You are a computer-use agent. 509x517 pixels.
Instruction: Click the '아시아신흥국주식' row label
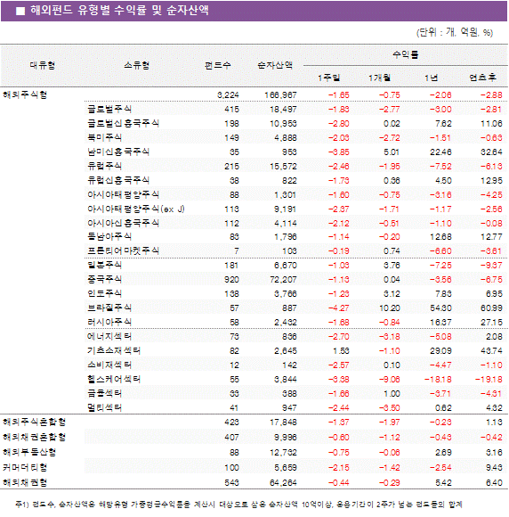pyautogui.click(x=123, y=223)
